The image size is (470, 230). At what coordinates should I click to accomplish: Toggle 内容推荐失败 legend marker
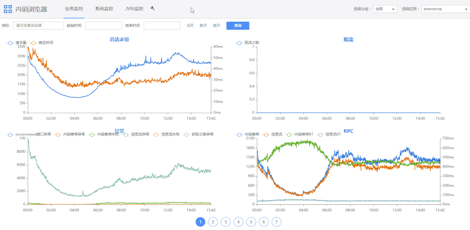click(x=92, y=135)
